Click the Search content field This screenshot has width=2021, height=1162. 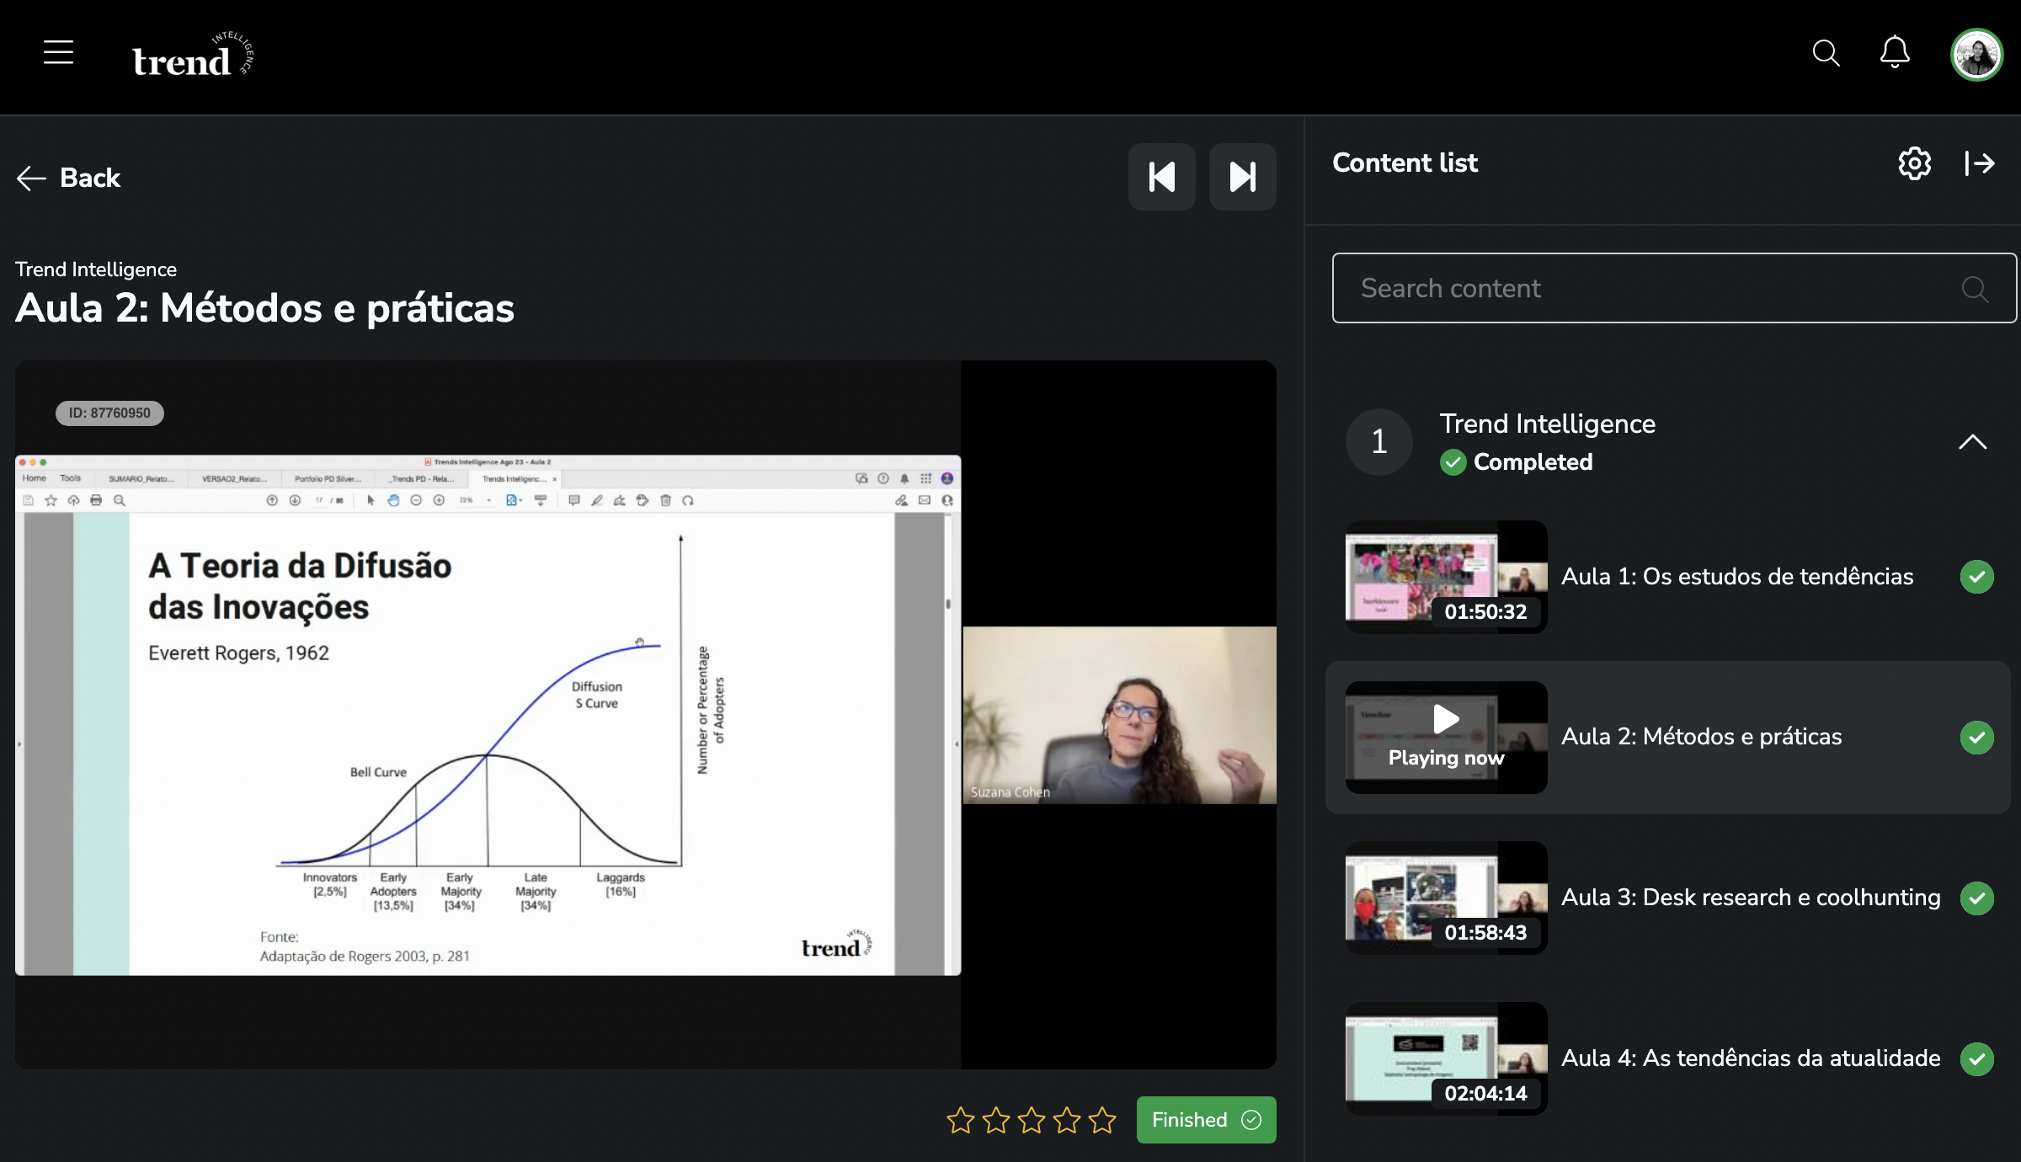tap(1674, 288)
